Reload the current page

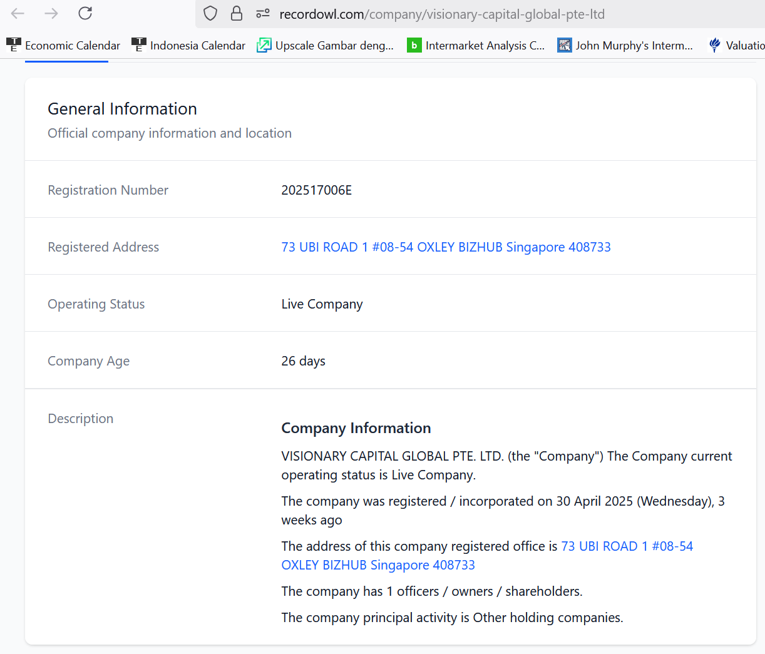point(85,13)
